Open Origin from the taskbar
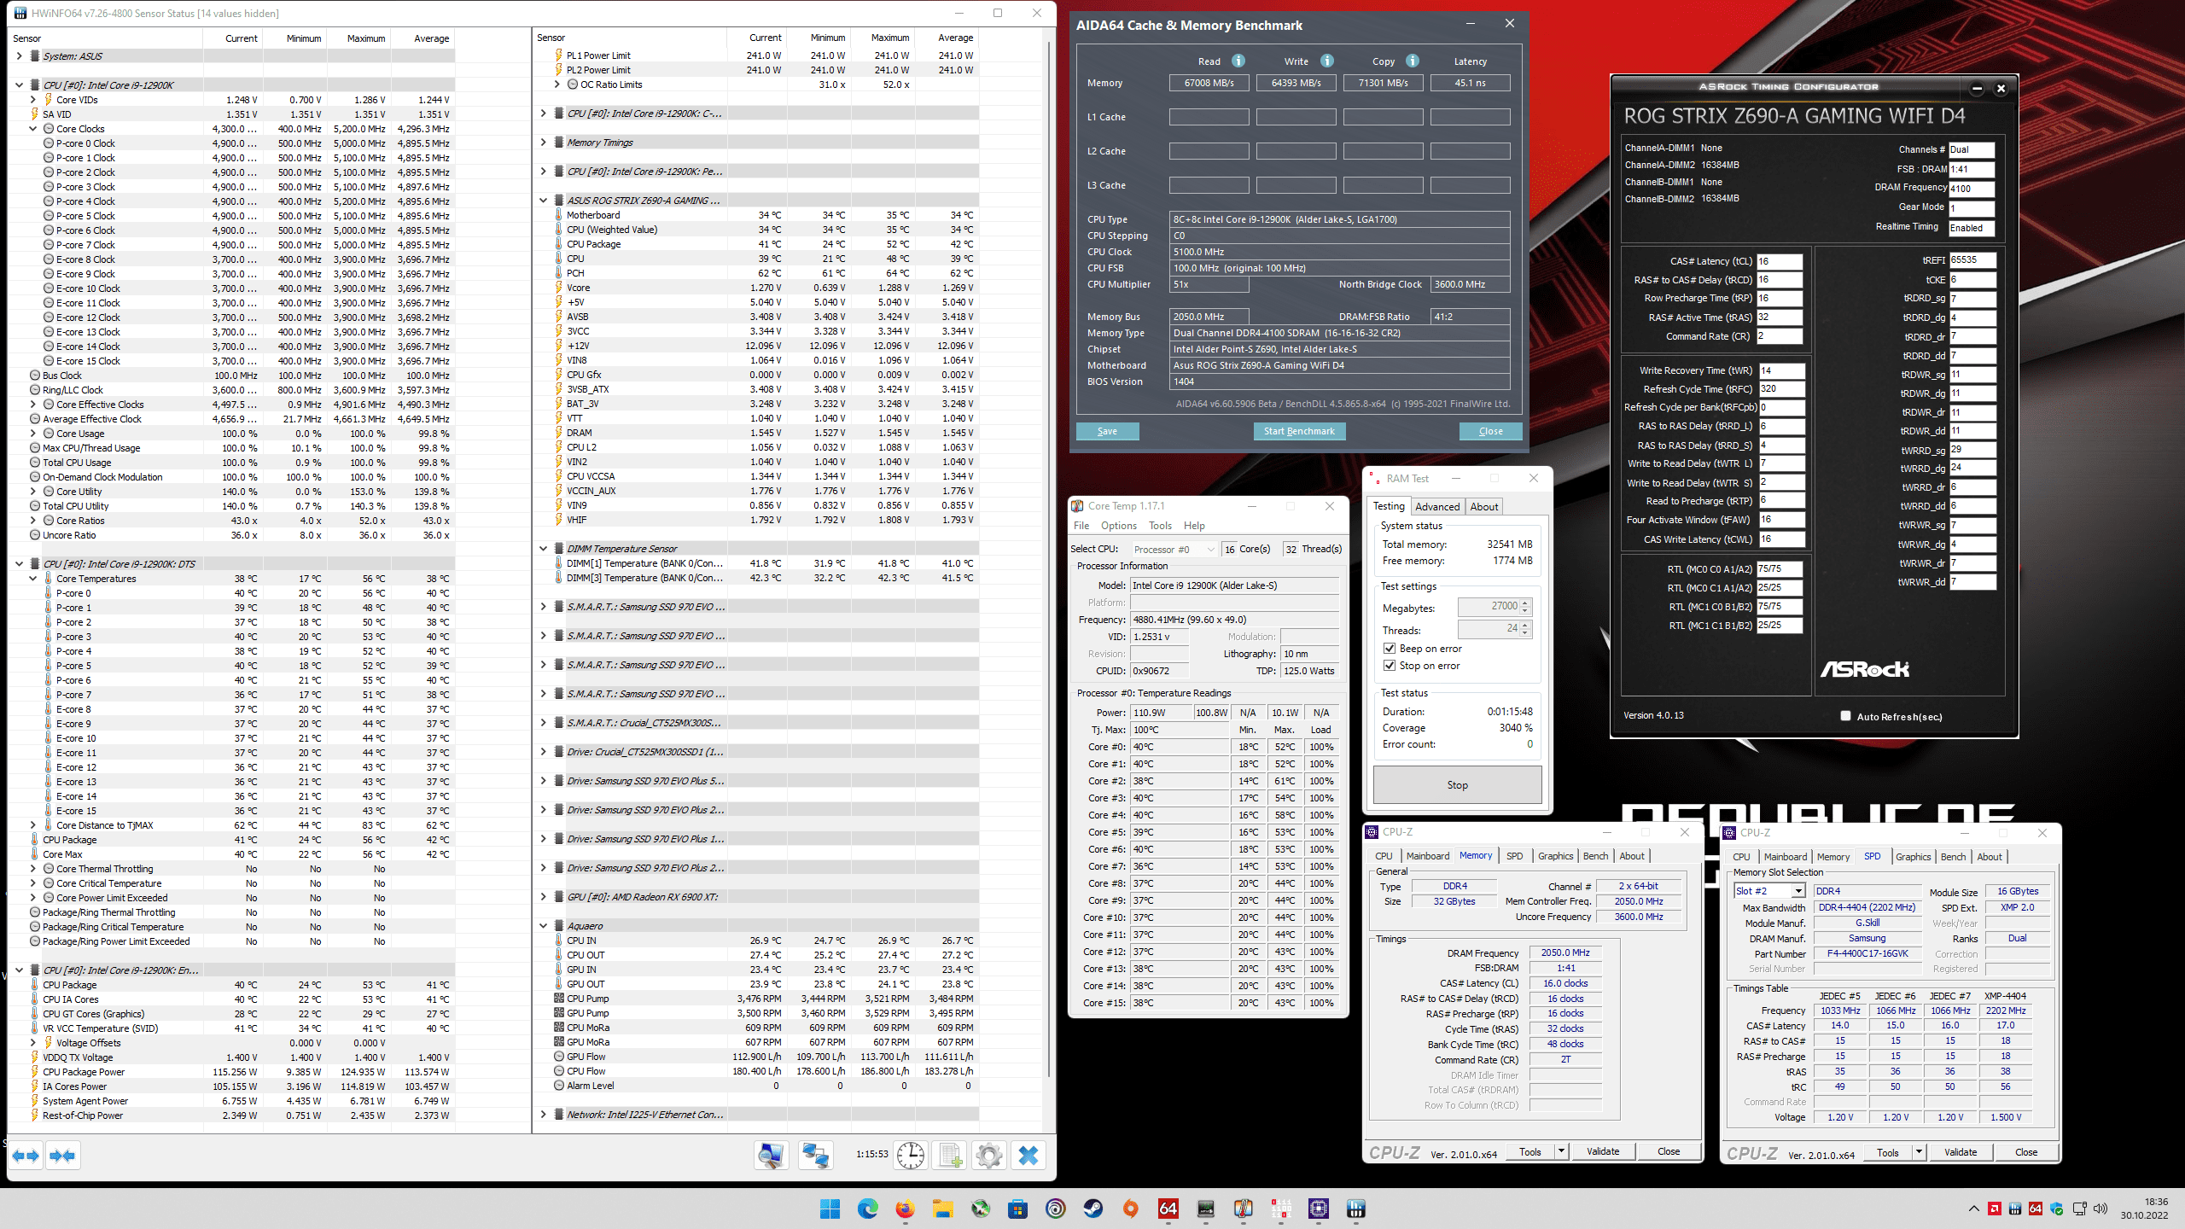 (x=1130, y=1209)
